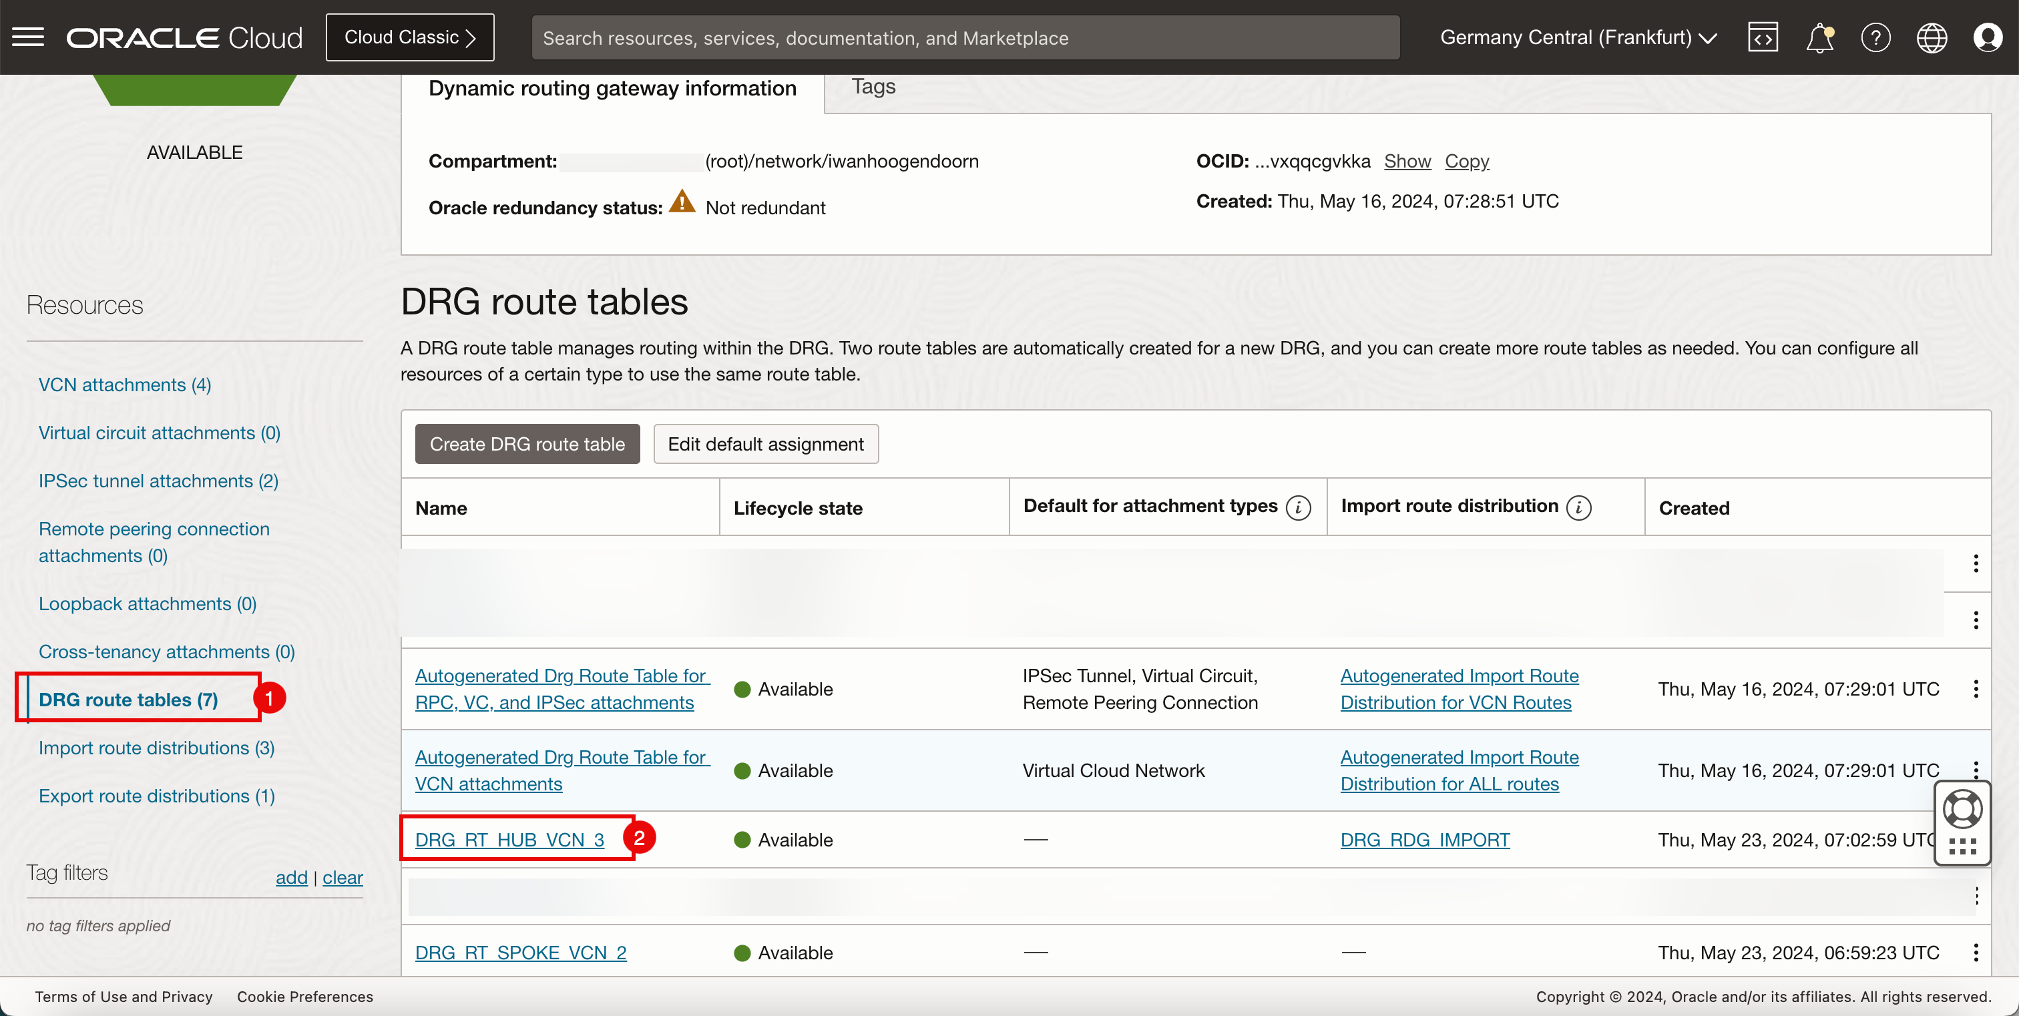Viewport: 2019px width, 1016px height.
Task: Click the help question mark icon
Action: click(x=1876, y=36)
